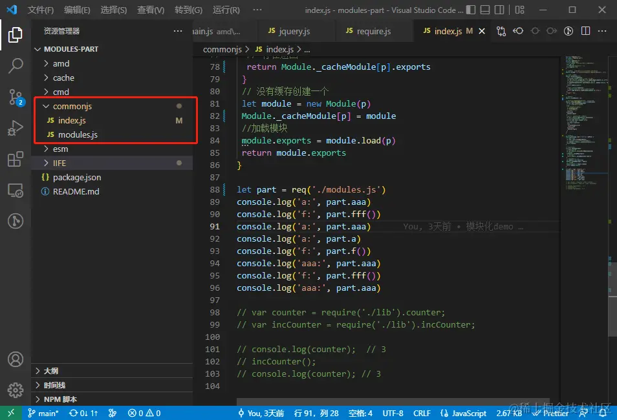Screen dimensions: 617x420
Task: Click the editor minimap code overview
Action: click(x=587, y=123)
